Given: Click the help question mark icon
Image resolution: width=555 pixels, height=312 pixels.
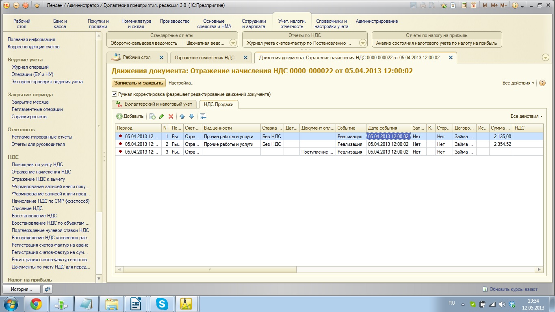Looking at the screenshot, I should 542,83.
